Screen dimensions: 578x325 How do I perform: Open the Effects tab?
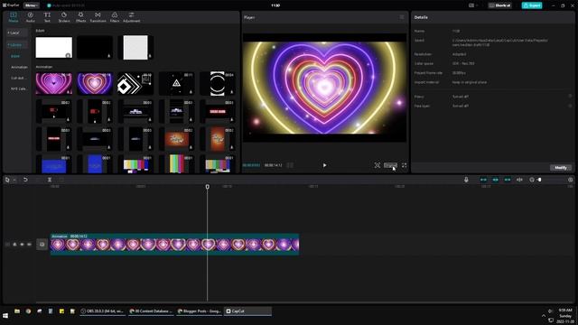pos(80,17)
